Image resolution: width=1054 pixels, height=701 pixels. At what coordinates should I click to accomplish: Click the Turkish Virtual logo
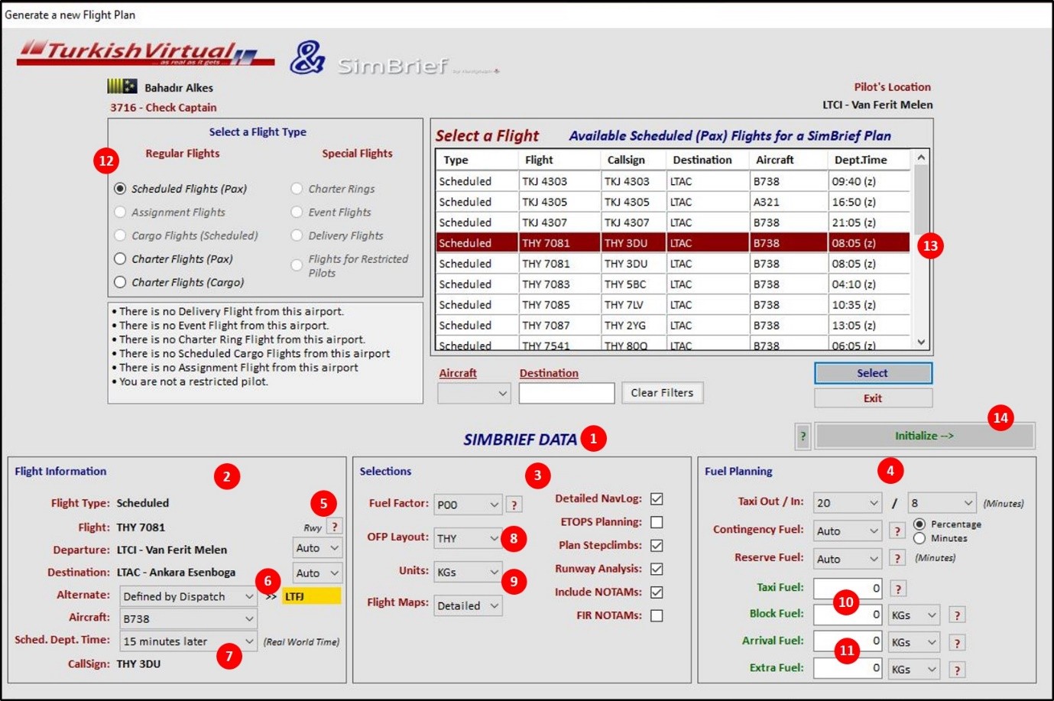tap(145, 54)
